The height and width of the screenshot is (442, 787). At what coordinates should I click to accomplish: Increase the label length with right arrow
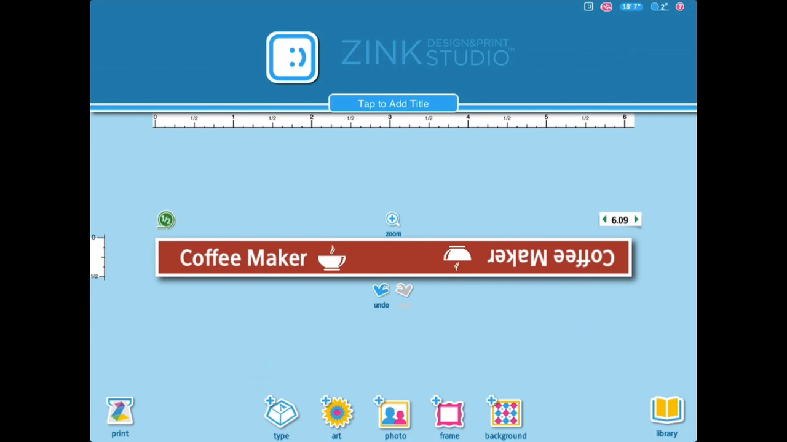pyautogui.click(x=636, y=219)
